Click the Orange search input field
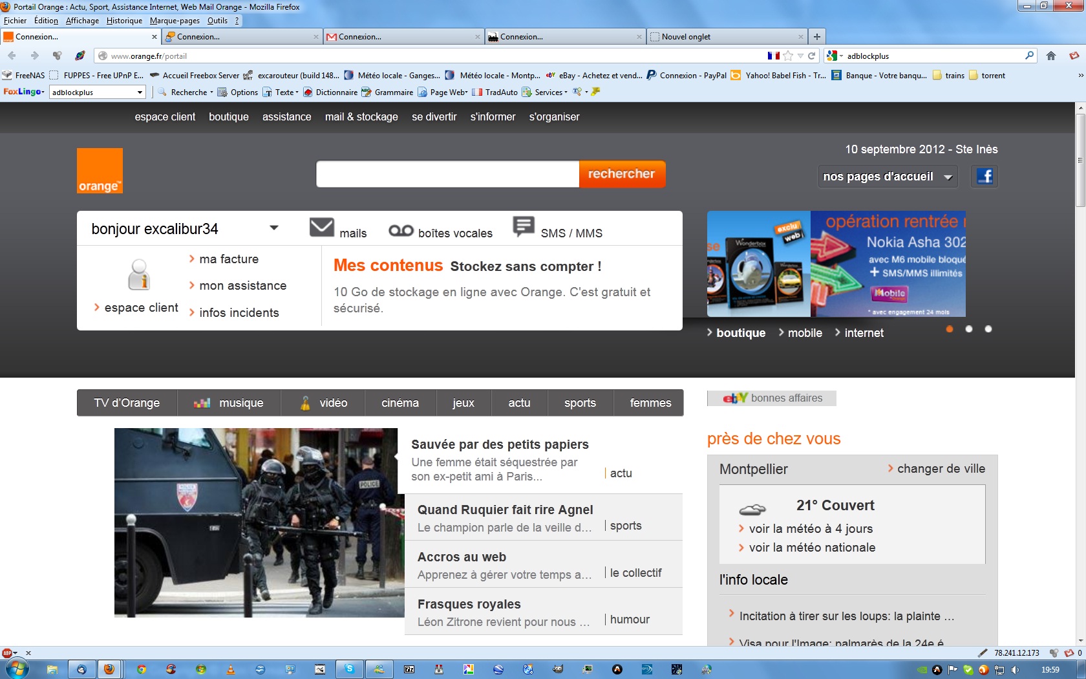 coord(447,174)
